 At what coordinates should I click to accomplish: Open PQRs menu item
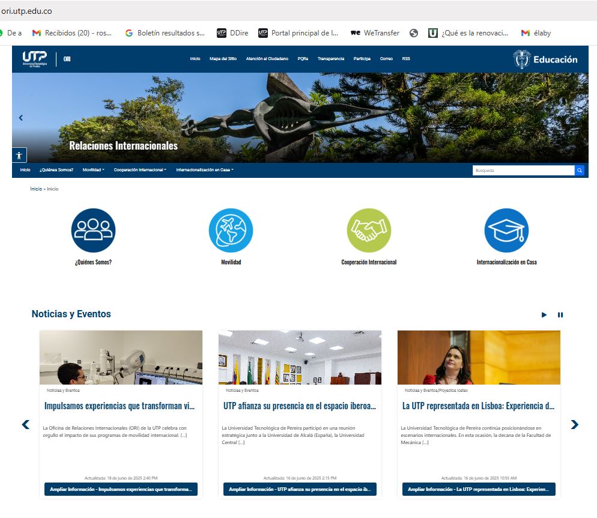(303, 59)
